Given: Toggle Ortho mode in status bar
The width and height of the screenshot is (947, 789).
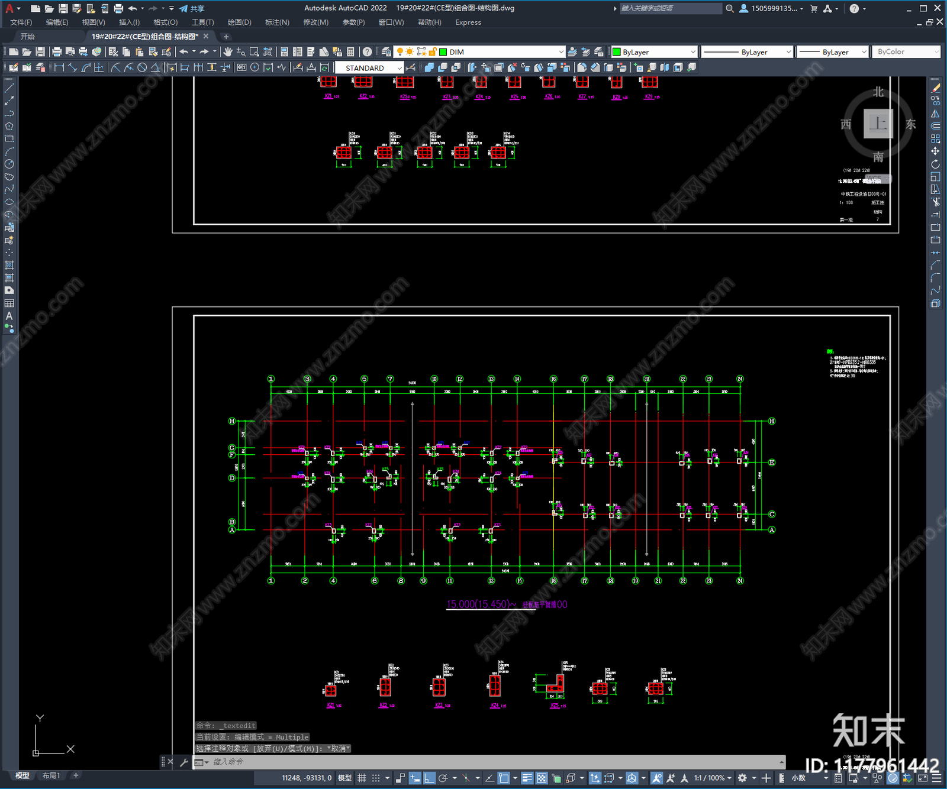Looking at the screenshot, I should (429, 778).
